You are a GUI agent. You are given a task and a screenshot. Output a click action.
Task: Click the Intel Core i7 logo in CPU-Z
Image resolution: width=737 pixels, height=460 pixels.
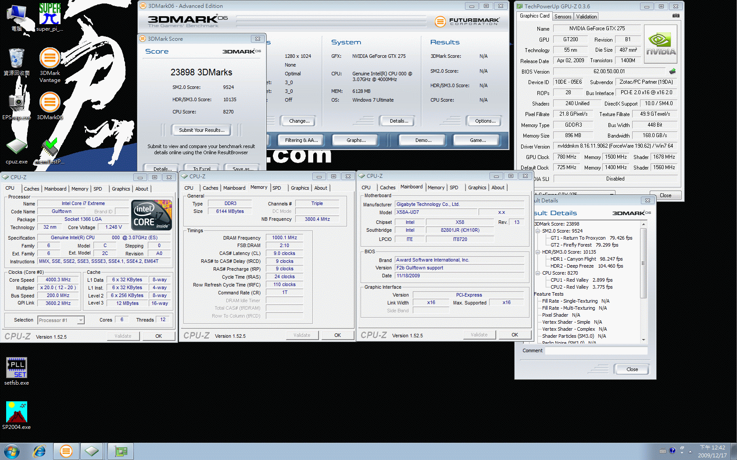click(x=152, y=215)
